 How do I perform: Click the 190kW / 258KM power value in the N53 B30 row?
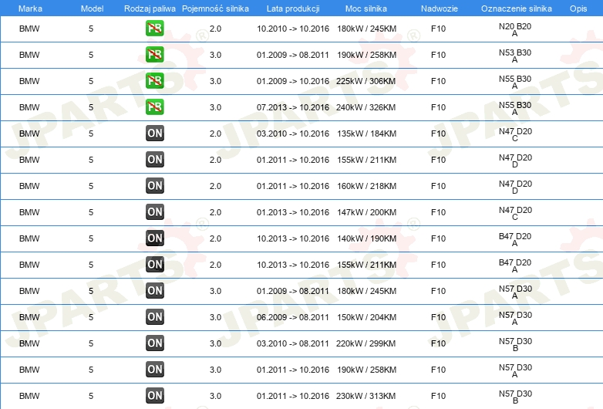(x=366, y=55)
